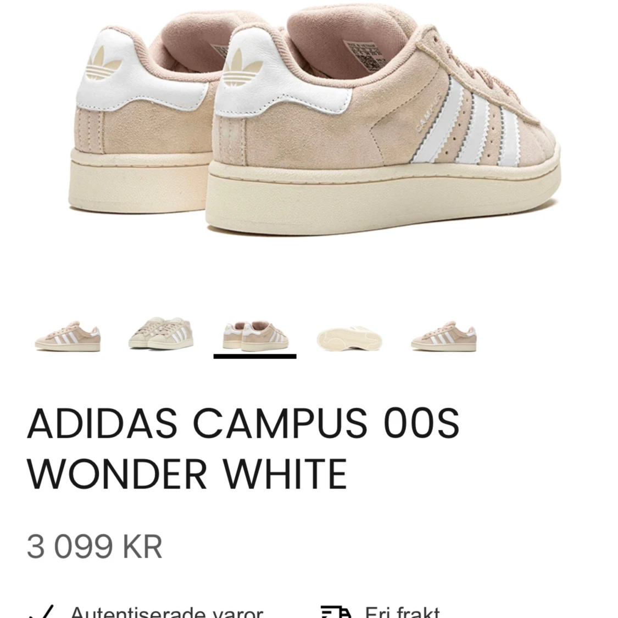Image resolution: width=618 pixels, height=618 pixels.
Task: Click the Adidas trefoil logo on right heel
Action: pyautogui.click(x=243, y=68)
